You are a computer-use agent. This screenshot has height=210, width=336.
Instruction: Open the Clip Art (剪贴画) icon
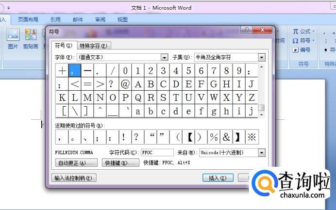(x=31, y=35)
